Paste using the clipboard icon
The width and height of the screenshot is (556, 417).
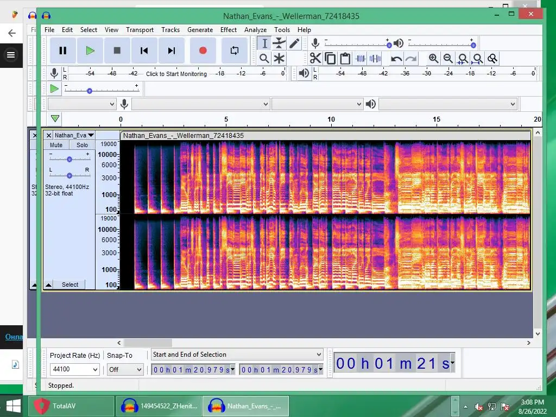pos(345,59)
